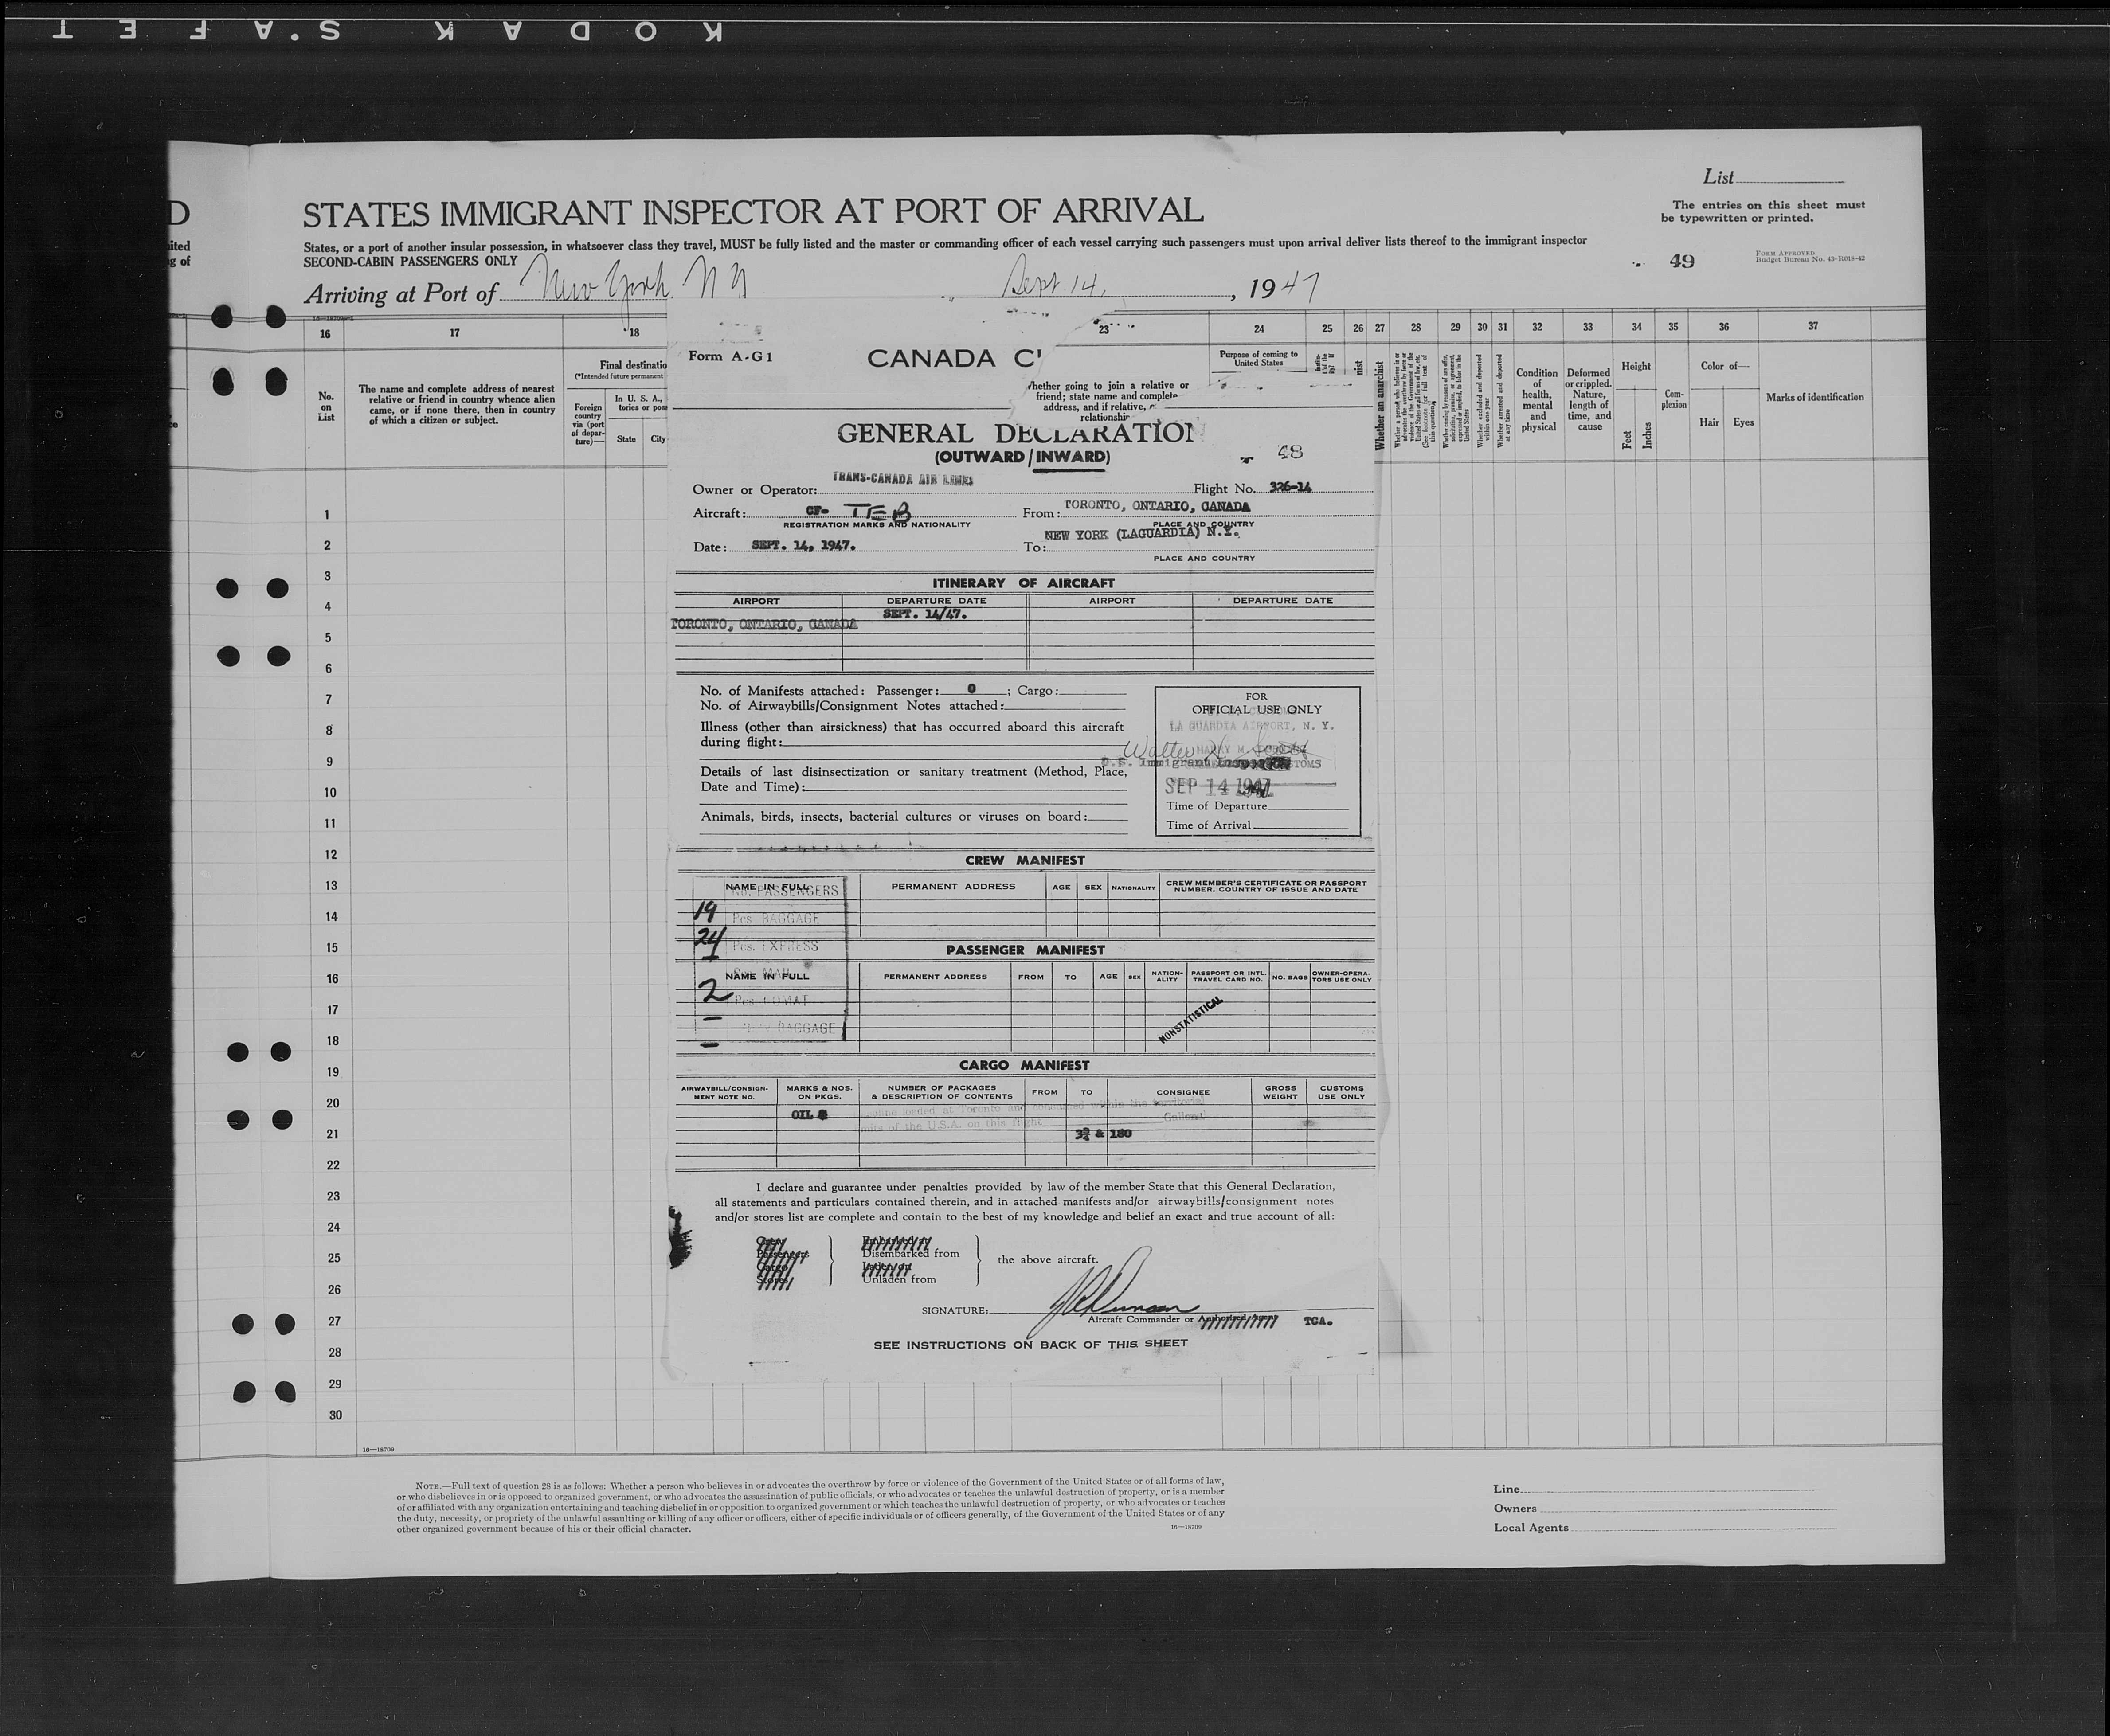This screenshot has width=2110, height=1736.
Task: Click 'TORONTO, ONTARIO, CANADA' in itinerary airport row
Action: [x=765, y=624]
